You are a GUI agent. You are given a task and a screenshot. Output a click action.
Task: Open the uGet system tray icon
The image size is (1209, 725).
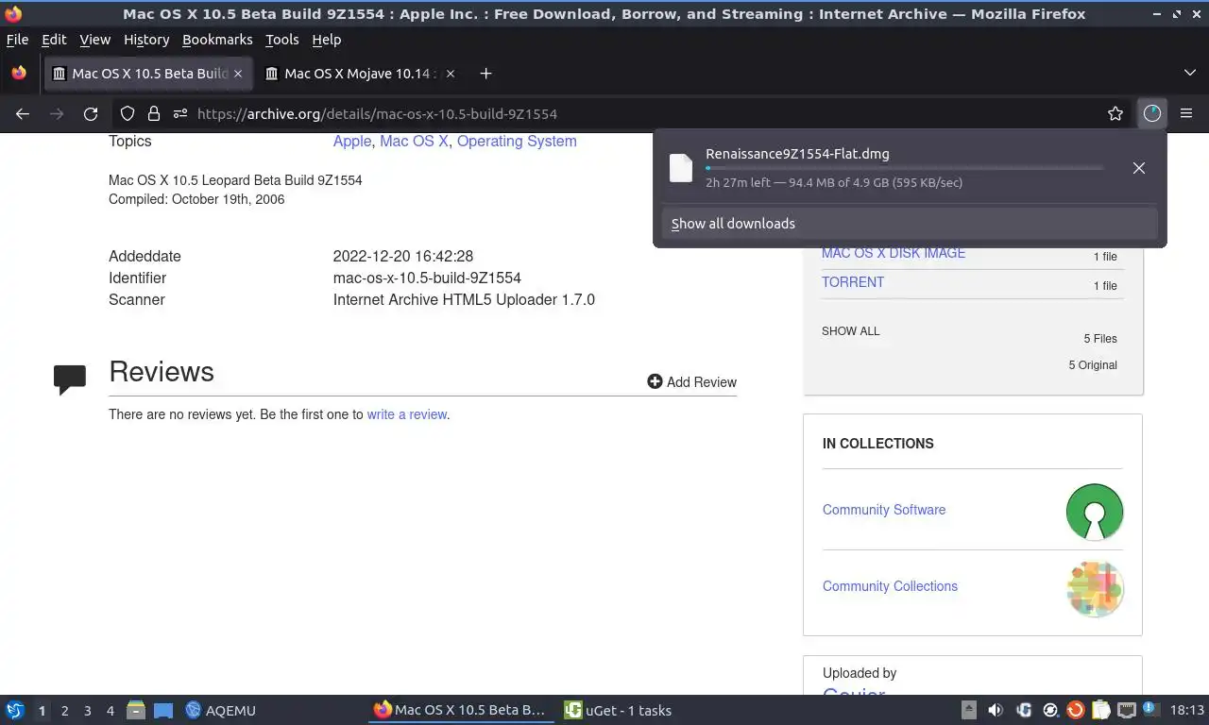coord(1023,710)
